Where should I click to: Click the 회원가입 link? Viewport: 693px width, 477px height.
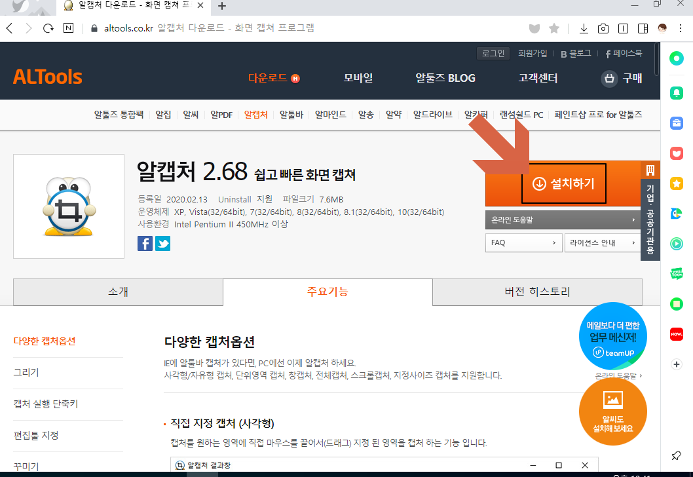click(x=533, y=54)
